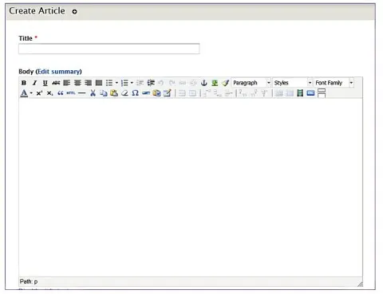Toggle italic formatting
Viewport: 383px width, 294px height.
coord(34,83)
